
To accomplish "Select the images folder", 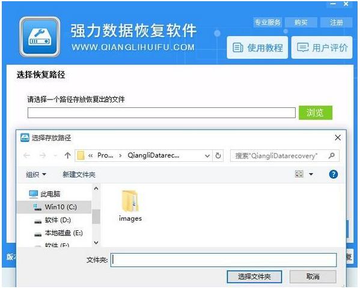I will [130, 206].
